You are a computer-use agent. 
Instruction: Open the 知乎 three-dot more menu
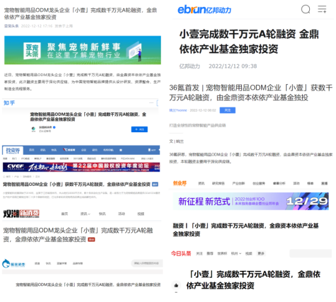pyautogui.click(x=151, y=103)
